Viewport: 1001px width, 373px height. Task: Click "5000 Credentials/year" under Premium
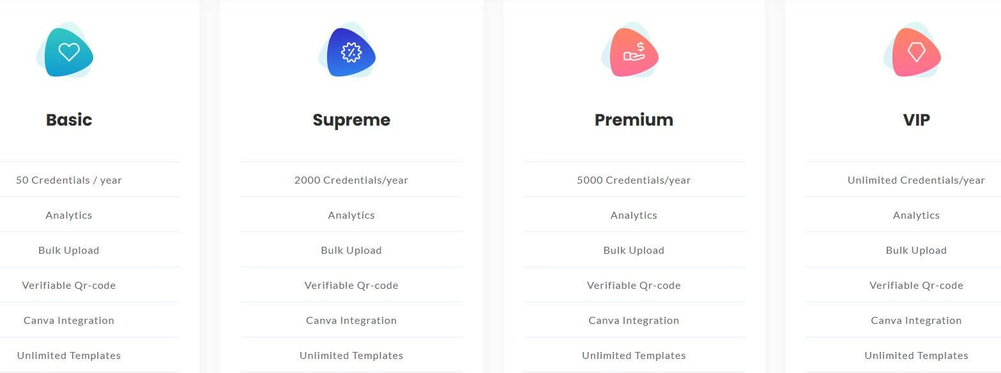(633, 180)
